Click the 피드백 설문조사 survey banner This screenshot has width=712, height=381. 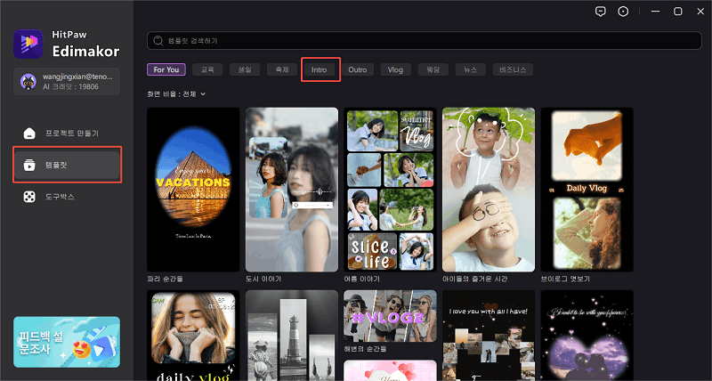(67, 341)
